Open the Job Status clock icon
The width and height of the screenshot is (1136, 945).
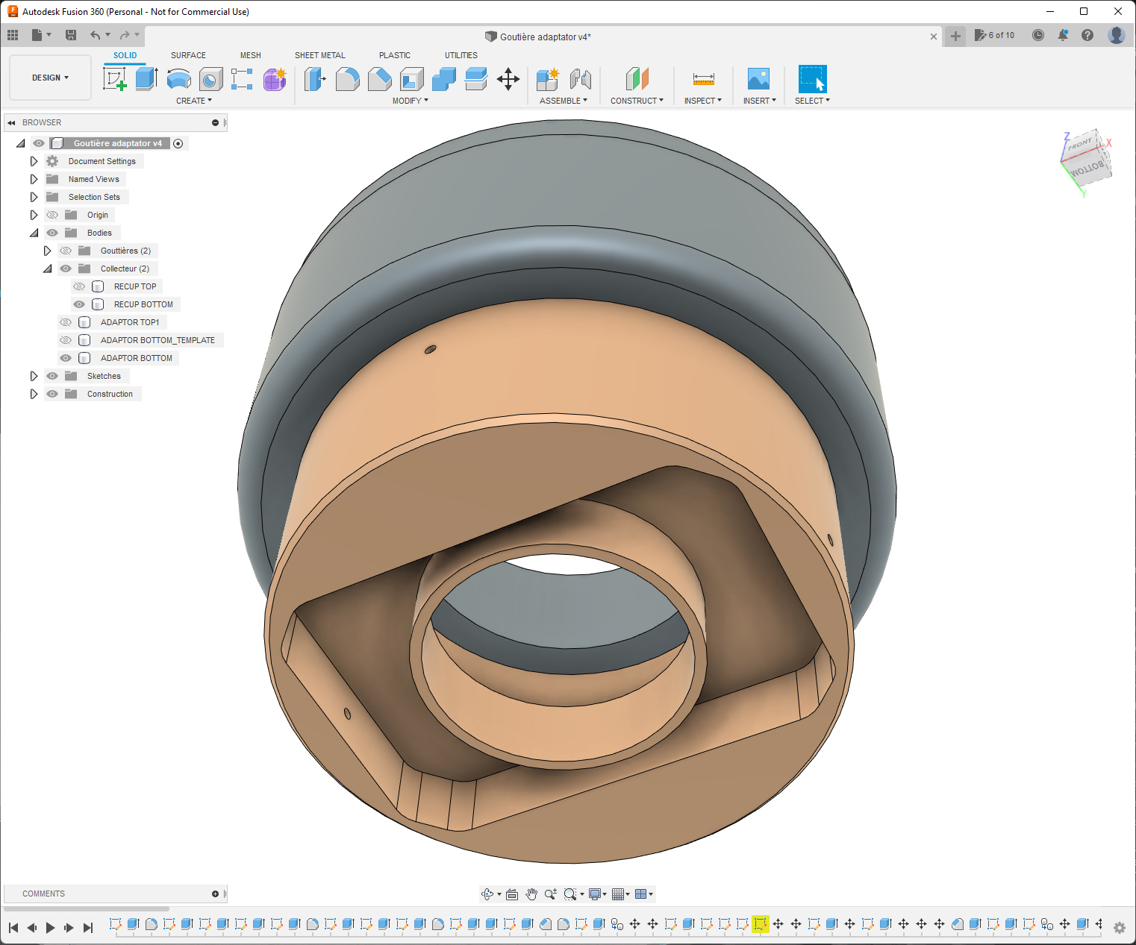click(x=1038, y=35)
